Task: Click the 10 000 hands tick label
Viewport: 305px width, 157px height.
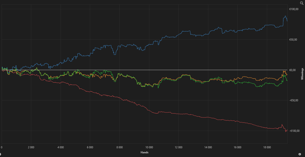Action: 149,147
